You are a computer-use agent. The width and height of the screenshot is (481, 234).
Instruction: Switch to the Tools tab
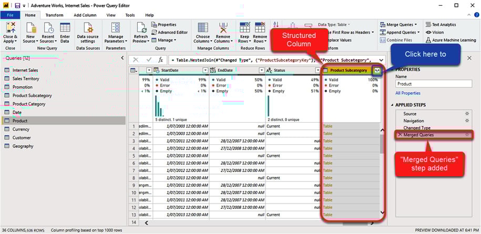[130, 15]
